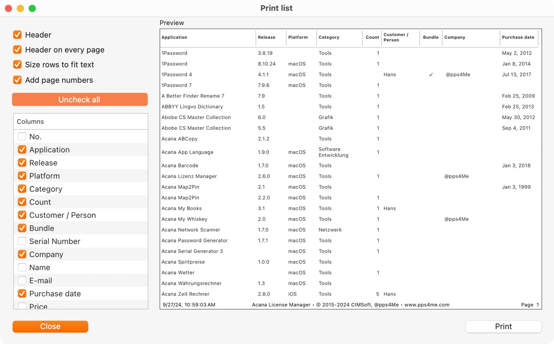Check the Name column checkbox
The height and width of the screenshot is (344, 554).
(22, 267)
